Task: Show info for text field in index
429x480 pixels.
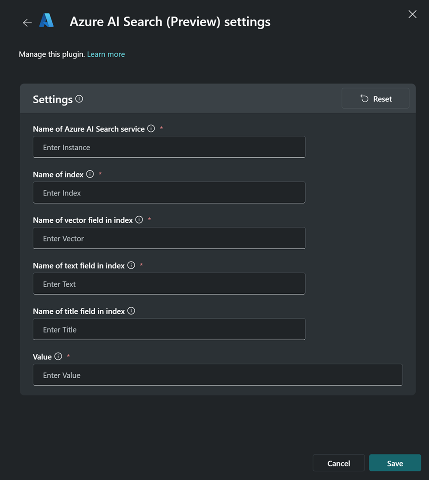Action: 131,265
